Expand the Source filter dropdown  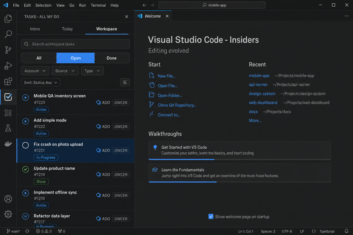click(x=65, y=71)
